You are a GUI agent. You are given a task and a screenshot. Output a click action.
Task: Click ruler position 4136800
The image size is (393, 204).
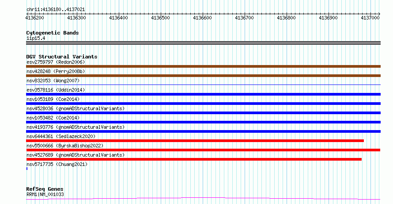286,18
